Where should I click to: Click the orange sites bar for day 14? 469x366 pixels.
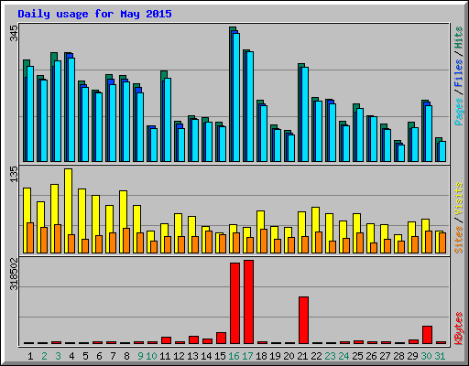(x=209, y=242)
